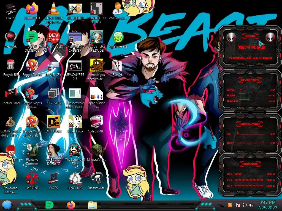Viewport: 282px width, 211px height.
Task: Click the SYSTEM header on the widget
Action: (250, 80)
